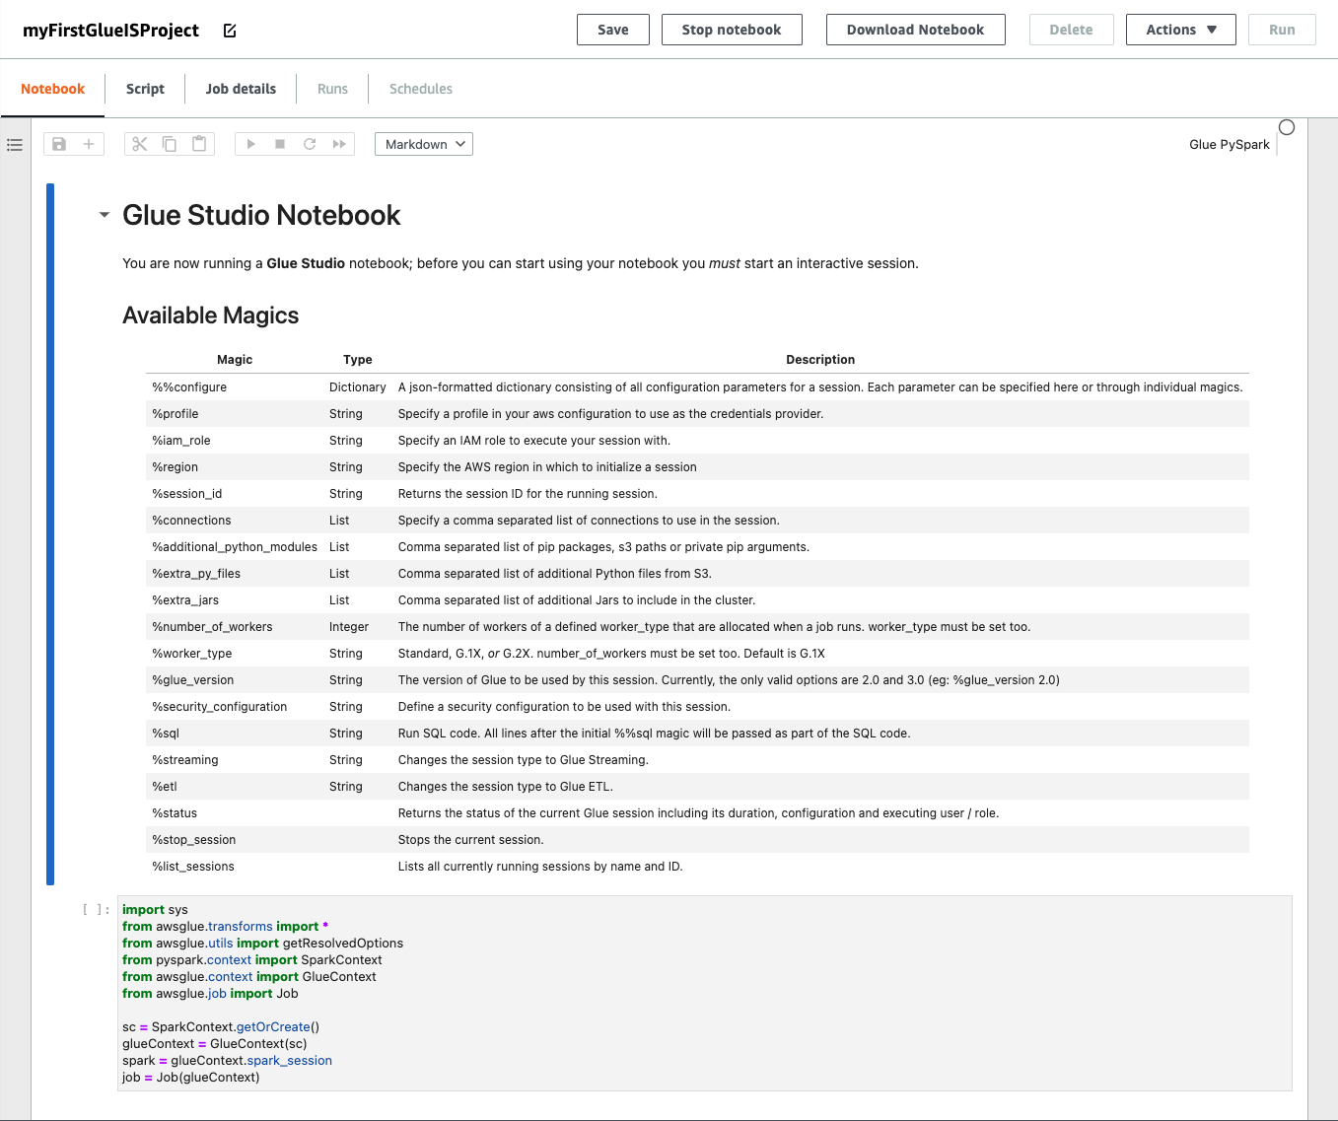Restart kernel and run all cells icon
1338x1121 pixels.
coord(339,144)
